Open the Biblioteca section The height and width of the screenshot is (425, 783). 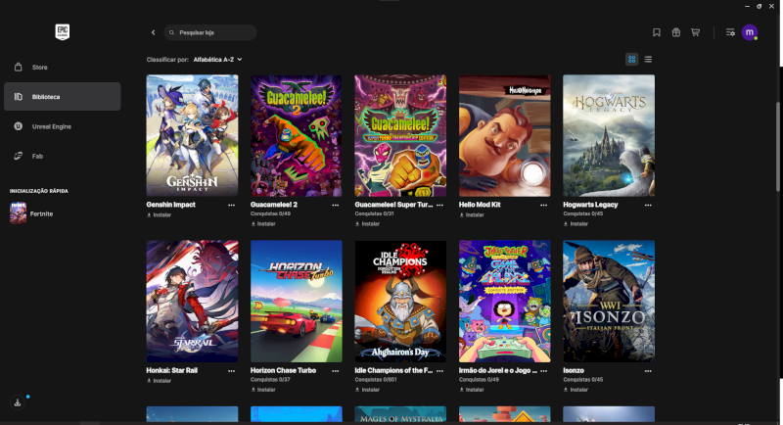pos(62,96)
